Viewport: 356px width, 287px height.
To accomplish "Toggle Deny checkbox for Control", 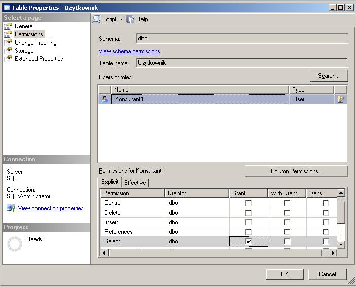I will [326, 203].
